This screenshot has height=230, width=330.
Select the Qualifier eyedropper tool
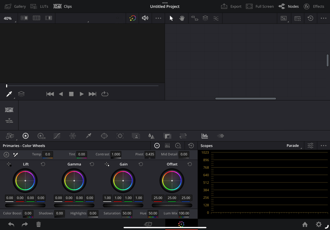(x=88, y=136)
